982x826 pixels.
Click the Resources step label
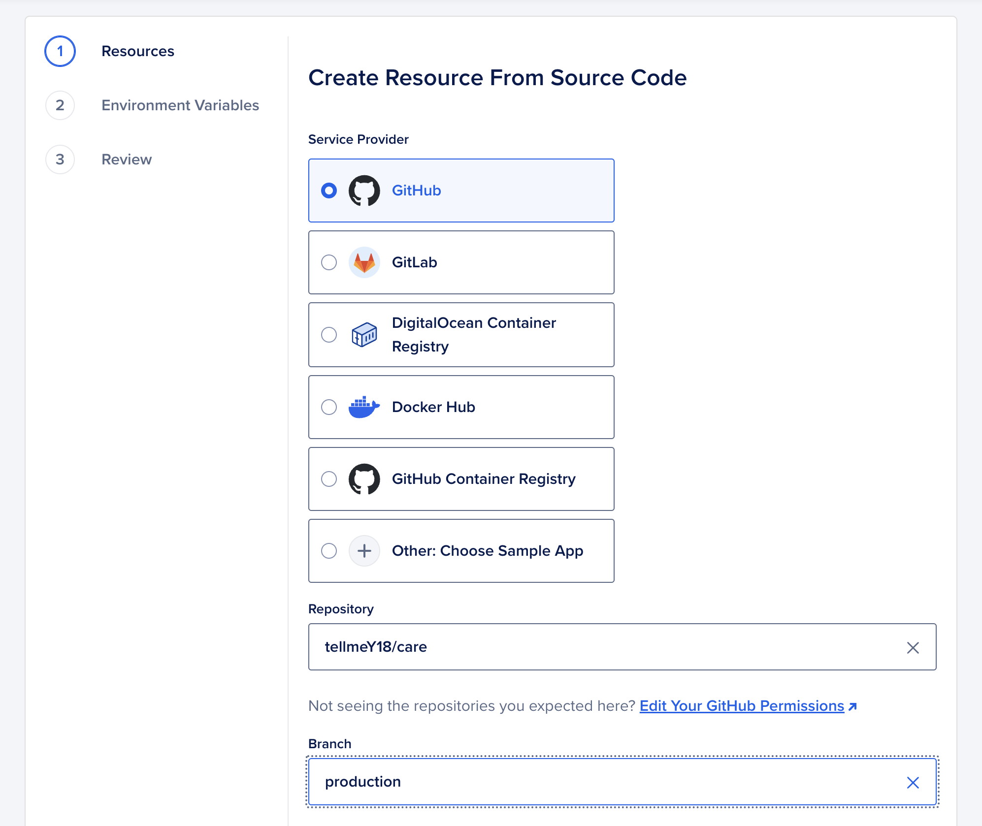click(138, 51)
